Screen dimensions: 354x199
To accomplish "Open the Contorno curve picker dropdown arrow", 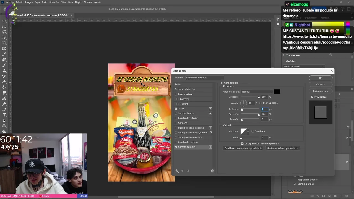I will point(248,132).
